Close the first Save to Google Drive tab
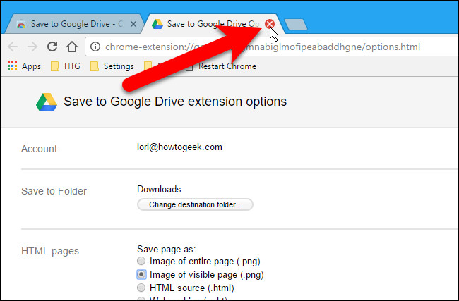The width and height of the screenshot is (459, 301). tap(133, 24)
